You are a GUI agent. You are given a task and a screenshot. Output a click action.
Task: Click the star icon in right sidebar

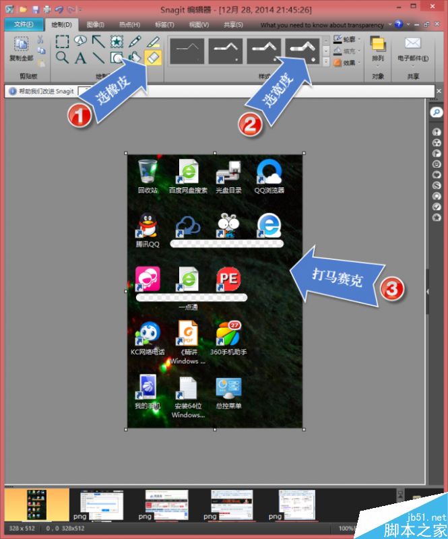pyautogui.click(x=437, y=217)
